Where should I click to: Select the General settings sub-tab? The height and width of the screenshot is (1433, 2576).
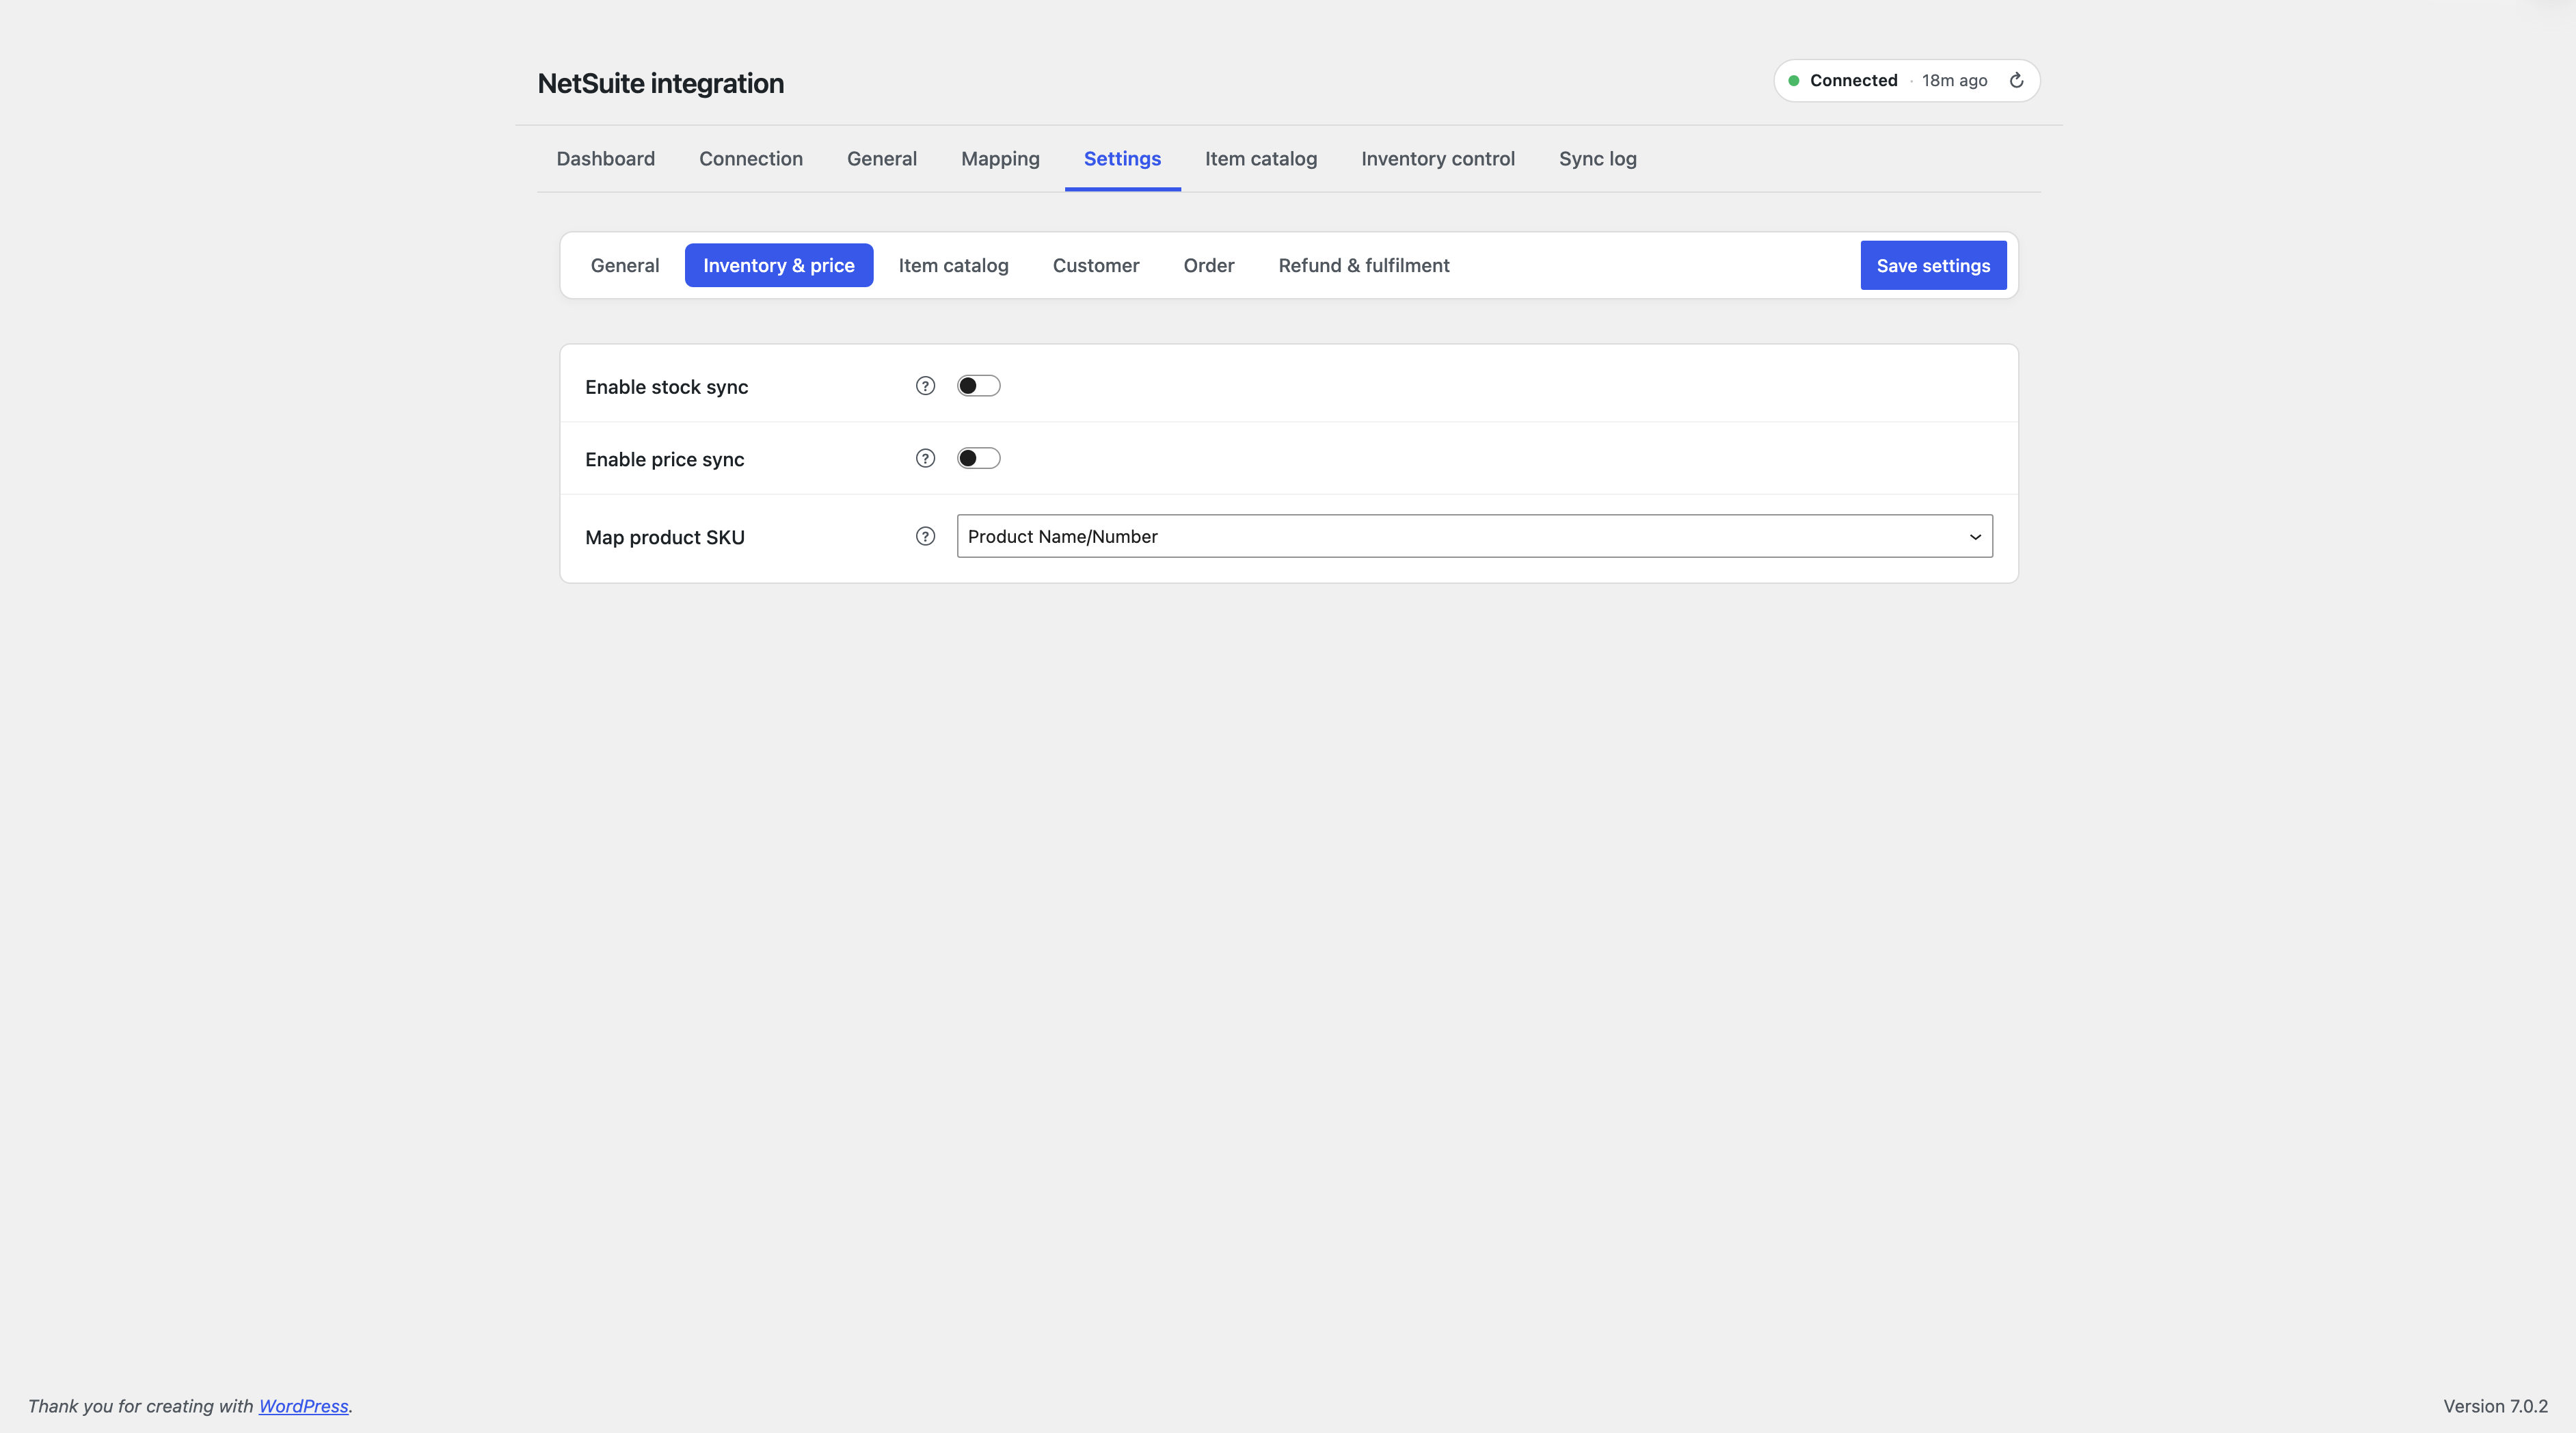tap(625, 265)
